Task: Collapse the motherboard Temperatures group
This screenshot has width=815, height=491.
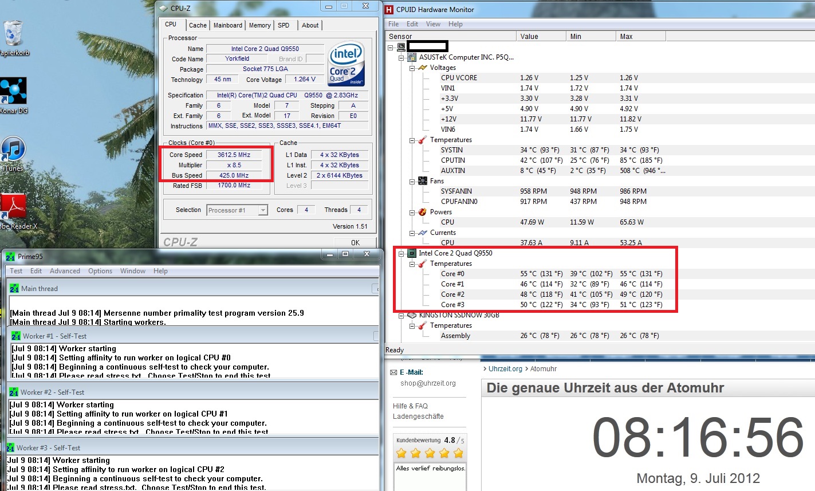Action: [412, 140]
